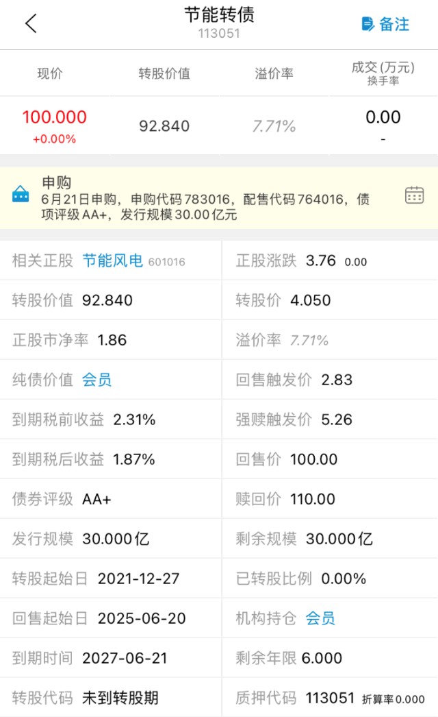Tap 会员 link next to 纯债价值
The image size is (438, 717).
pyautogui.click(x=96, y=380)
